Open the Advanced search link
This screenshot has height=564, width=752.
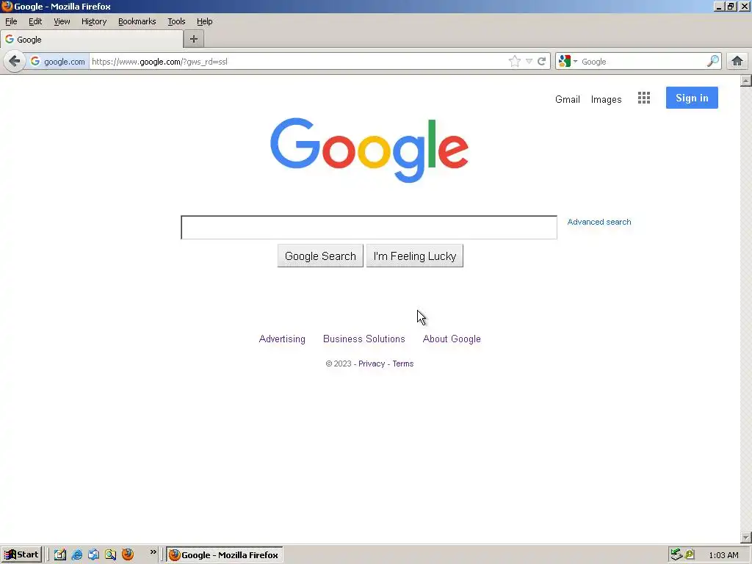[599, 222]
